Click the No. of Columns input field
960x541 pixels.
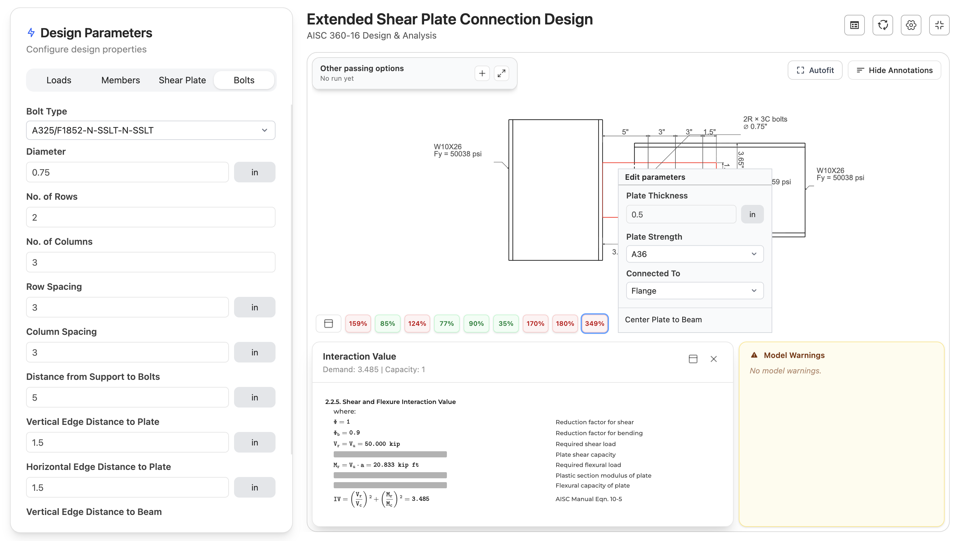coord(150,262)
